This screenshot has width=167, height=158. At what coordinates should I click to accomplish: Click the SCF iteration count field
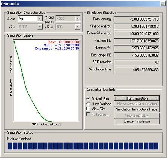136,63
